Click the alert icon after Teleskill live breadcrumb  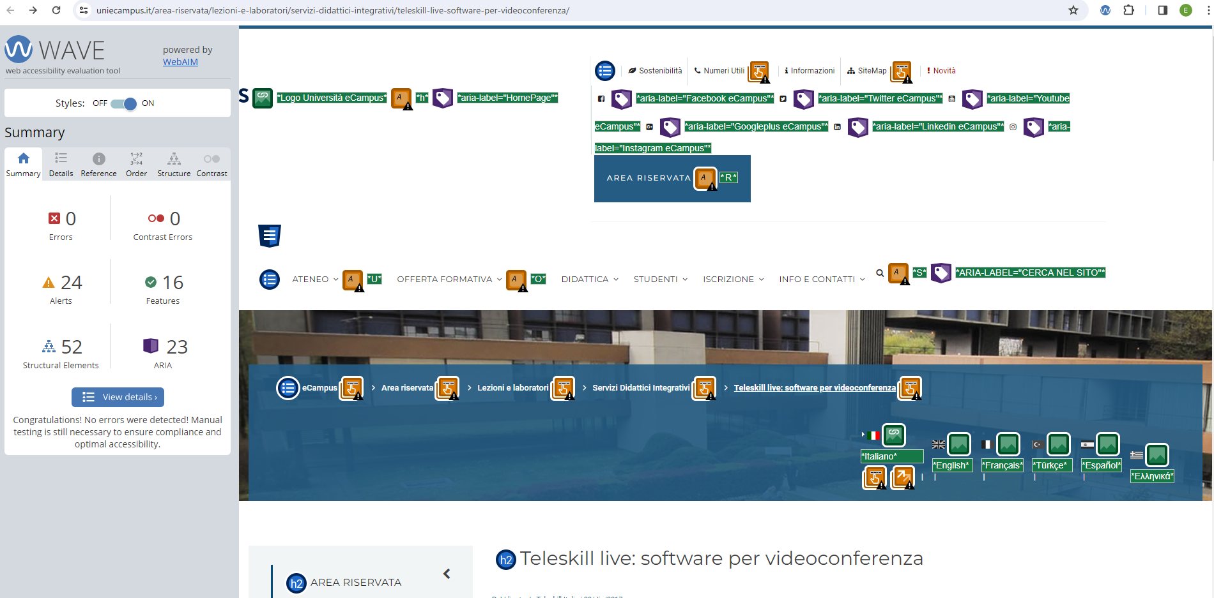pos(910,389)
